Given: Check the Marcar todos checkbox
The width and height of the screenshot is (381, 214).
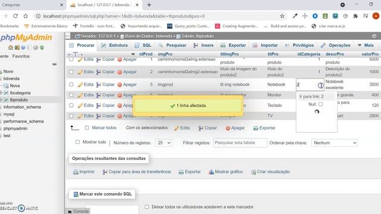Looking at the screenshot, I should [x=87, y=128].
